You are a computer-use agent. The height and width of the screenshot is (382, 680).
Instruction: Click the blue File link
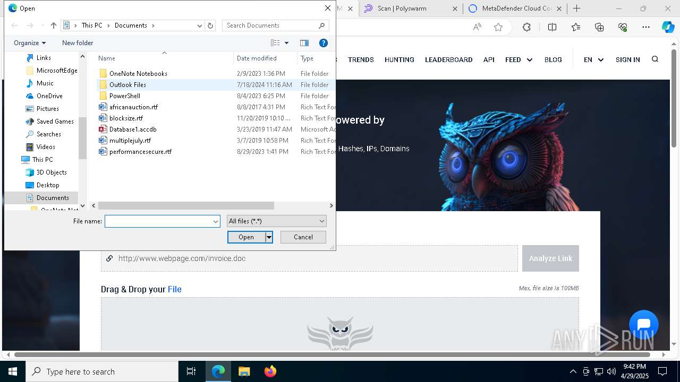coord(175,289)
